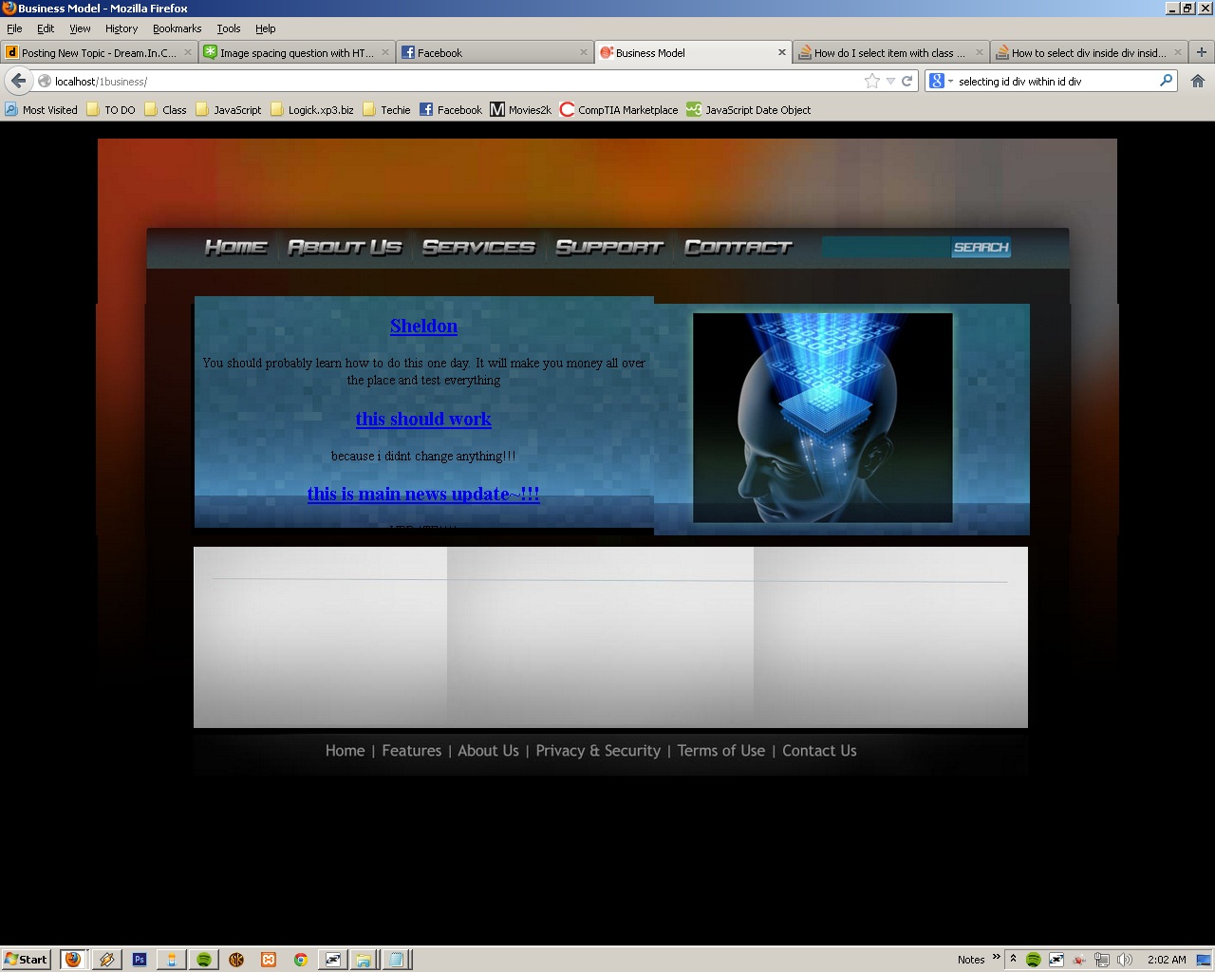This screenshot has width=1215, height=972.
Task: Click the footer Contact Us link
Action: click(x=819, y=751)
